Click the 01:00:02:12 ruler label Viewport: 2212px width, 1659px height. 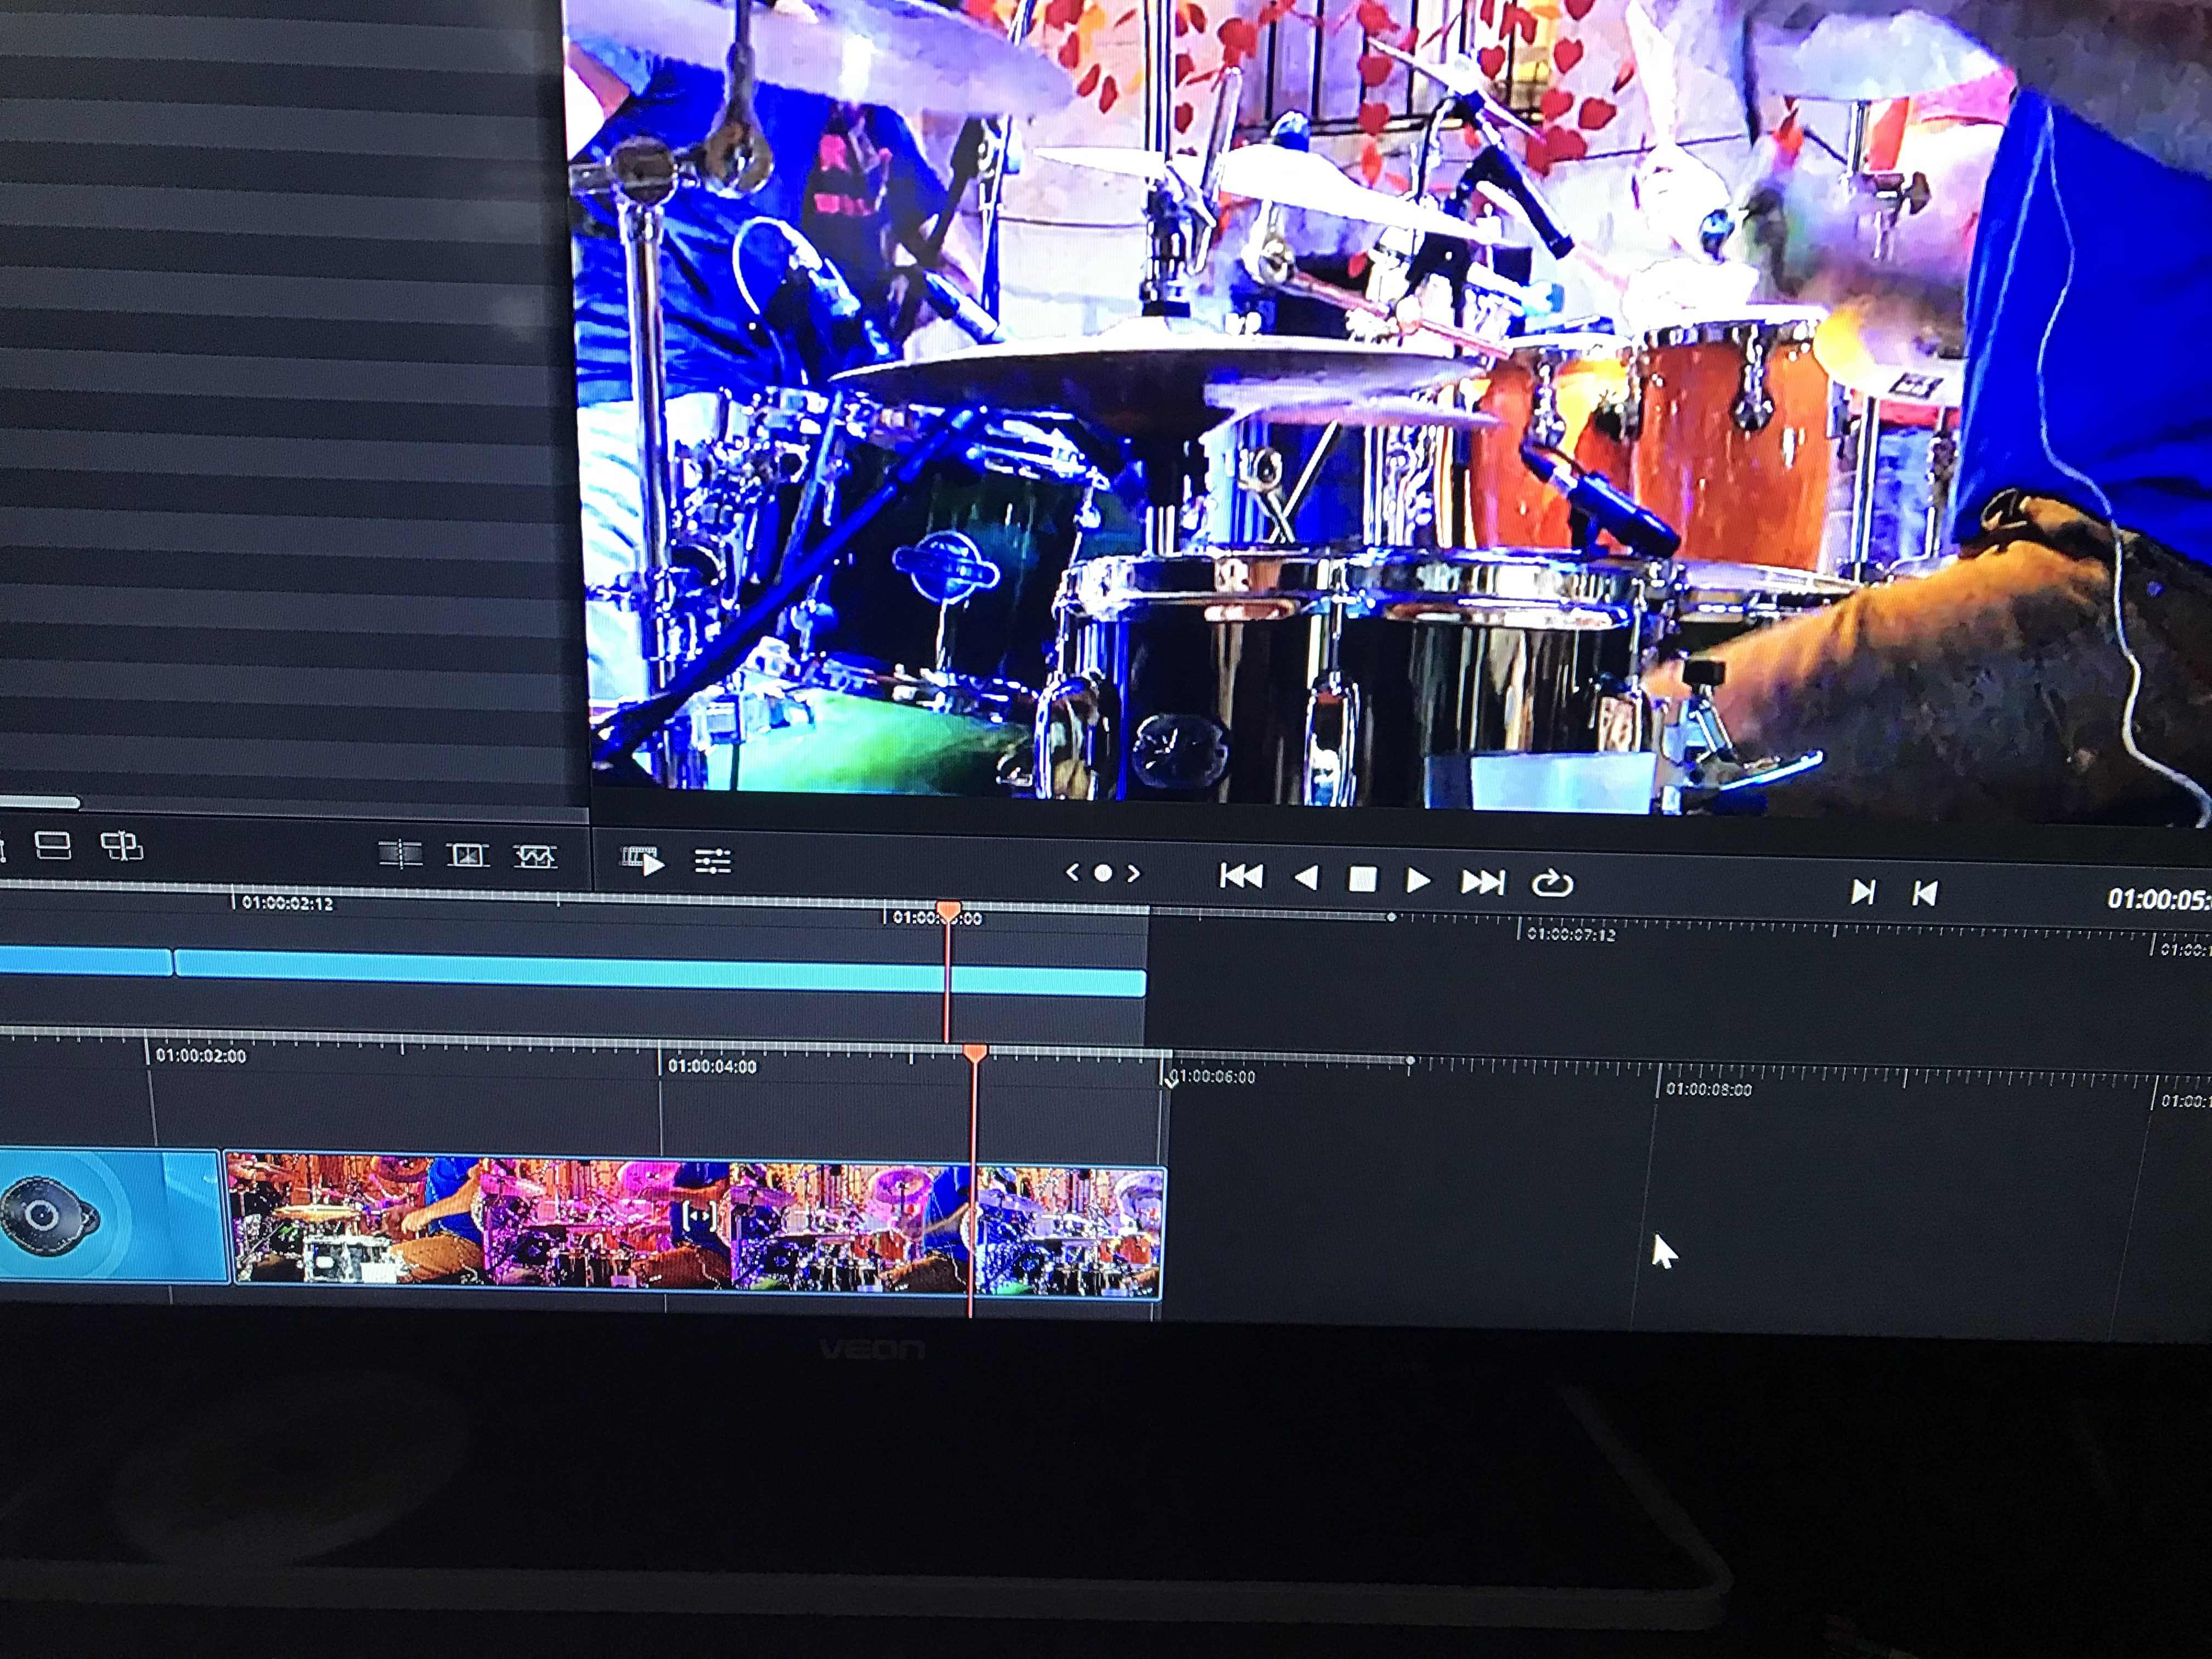[x=287, y=903]
